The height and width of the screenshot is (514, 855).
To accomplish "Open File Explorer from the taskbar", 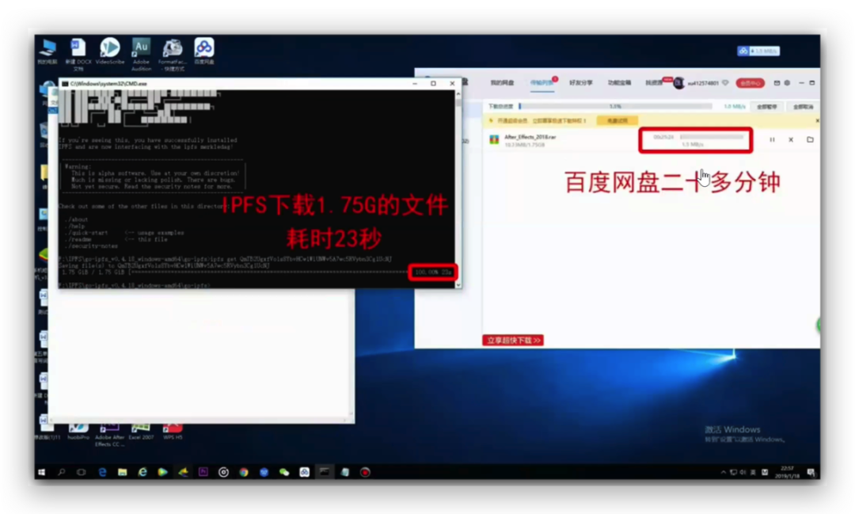I will [122, 472].
